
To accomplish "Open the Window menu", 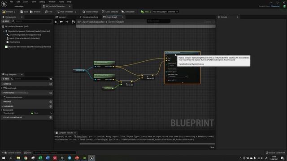I will (x=52, y=2).
